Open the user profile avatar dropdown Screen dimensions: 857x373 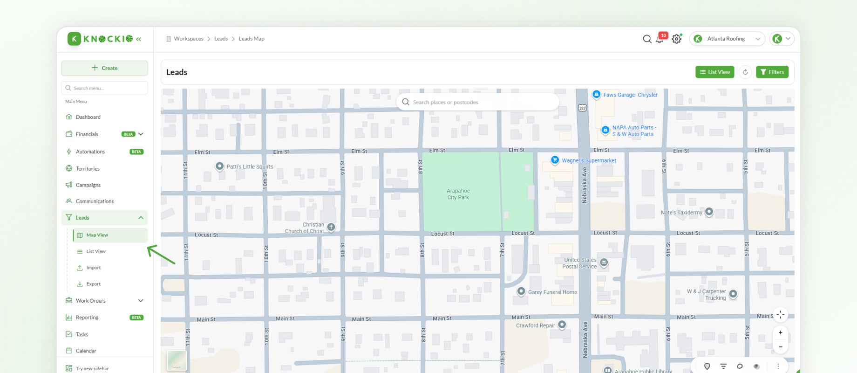pyautogui.click(x=782, y=39)
